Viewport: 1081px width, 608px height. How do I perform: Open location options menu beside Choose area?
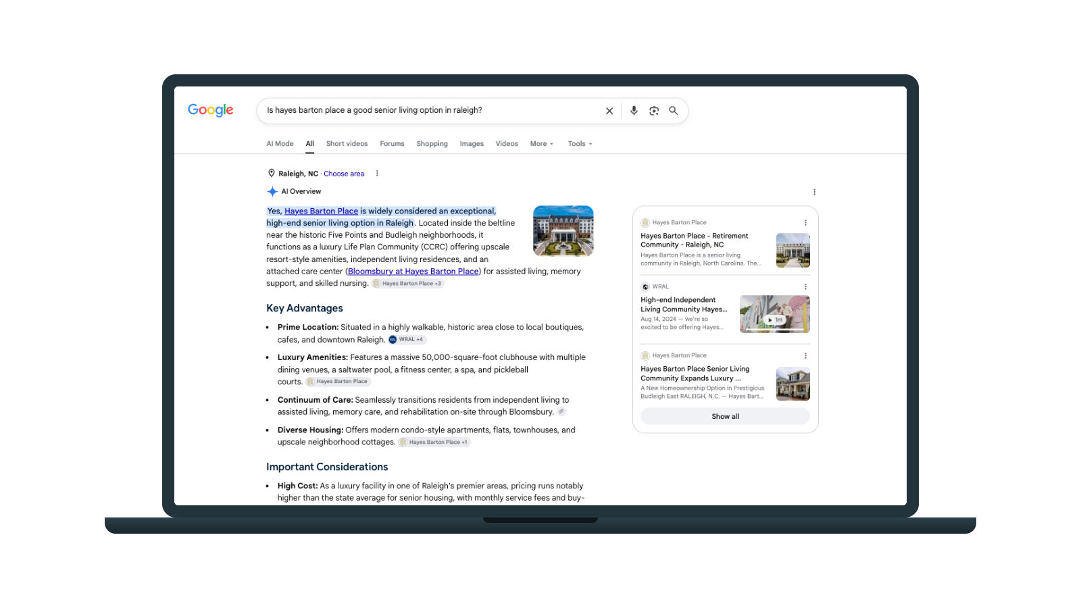click(x=377, y=174)
